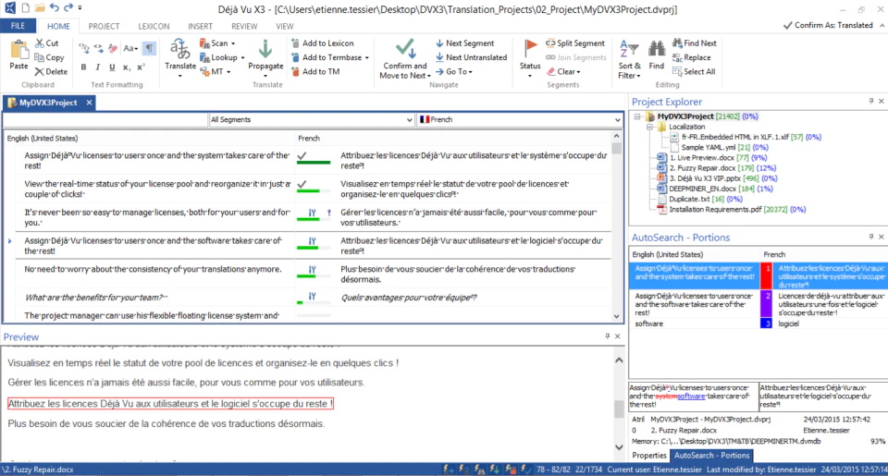Switch to the REVIEW ribbon tab
Viewport: 888px width, 476px height.
(244, 26)
